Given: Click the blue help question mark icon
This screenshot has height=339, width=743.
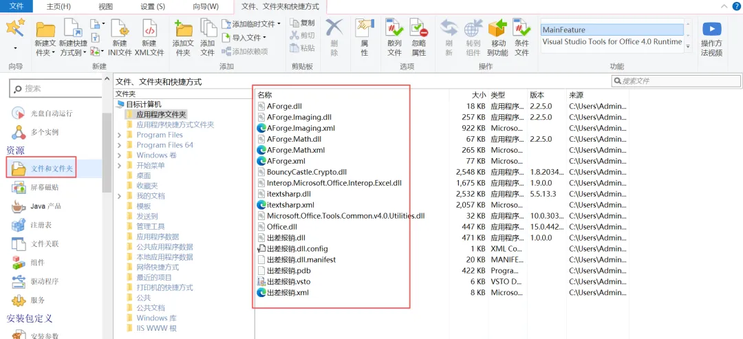Looking at the screenshot, I should click(736, 6).
